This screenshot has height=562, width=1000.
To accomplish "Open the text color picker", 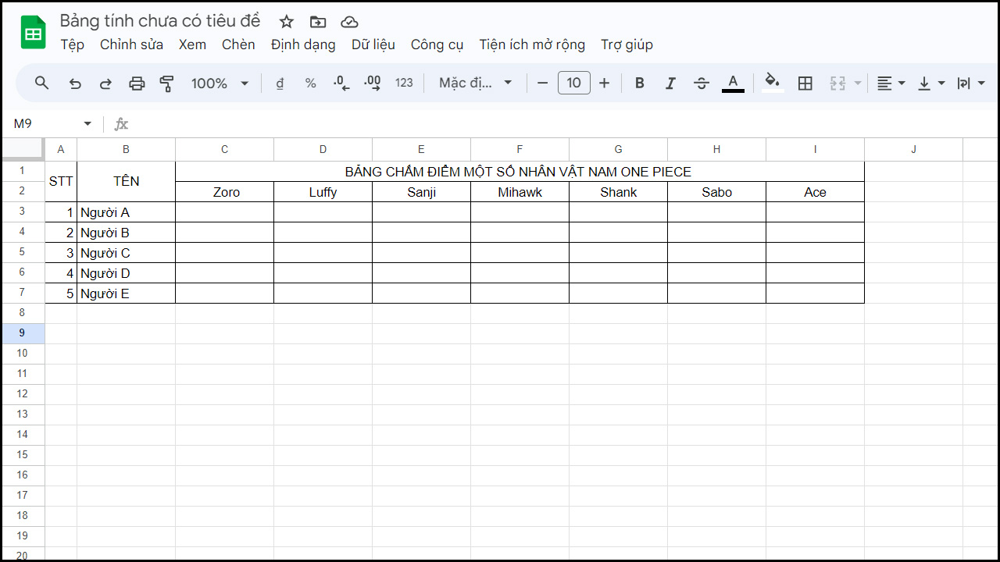I will (x=732, y=83).
